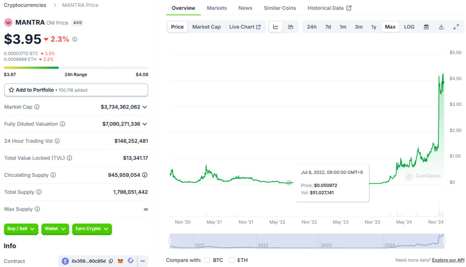Click Max Supply info icon
Image resolution: width=466 pixels, height=267 pixels.
click(x=37, y=209)
